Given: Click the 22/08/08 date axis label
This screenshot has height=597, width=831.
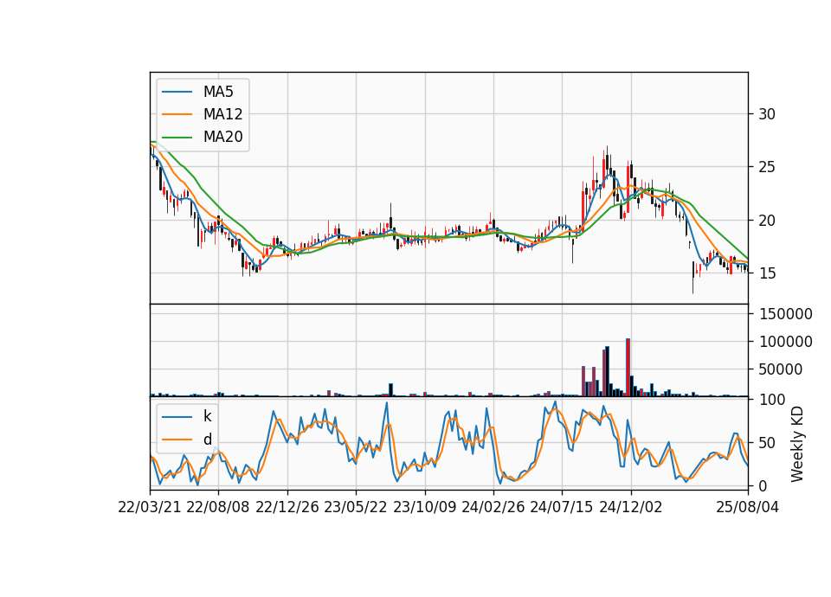Looking at the screenshot, I should tap(218, 507).
